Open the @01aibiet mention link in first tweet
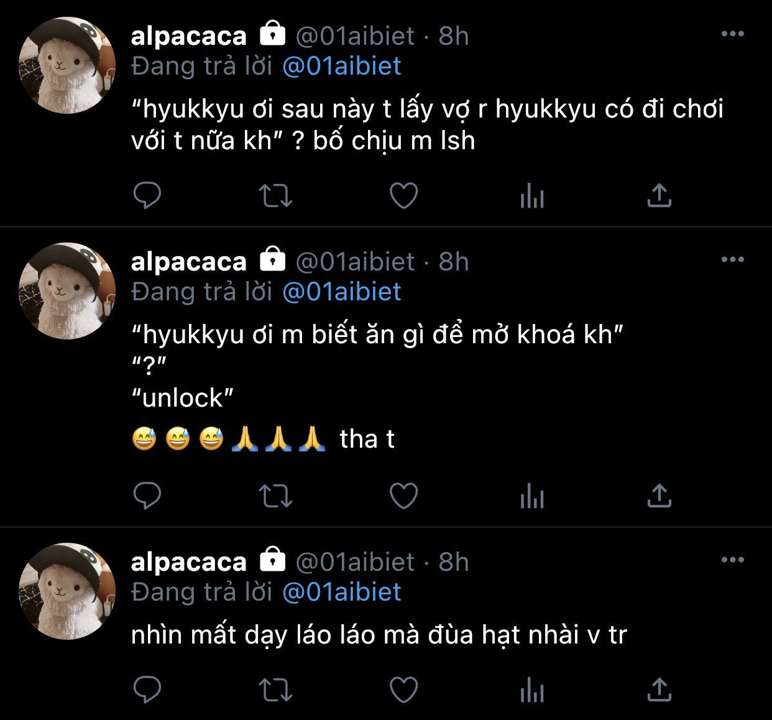Viewport: 772px width, 720px height. coord(342,66)
